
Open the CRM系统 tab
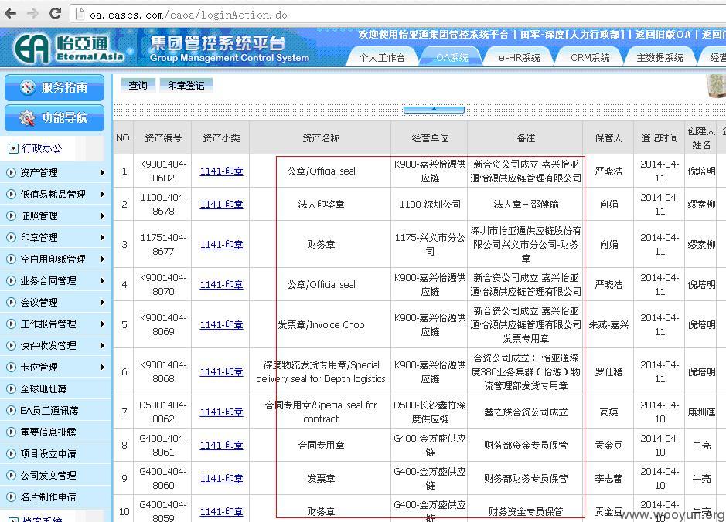click(x=590, y=57)
